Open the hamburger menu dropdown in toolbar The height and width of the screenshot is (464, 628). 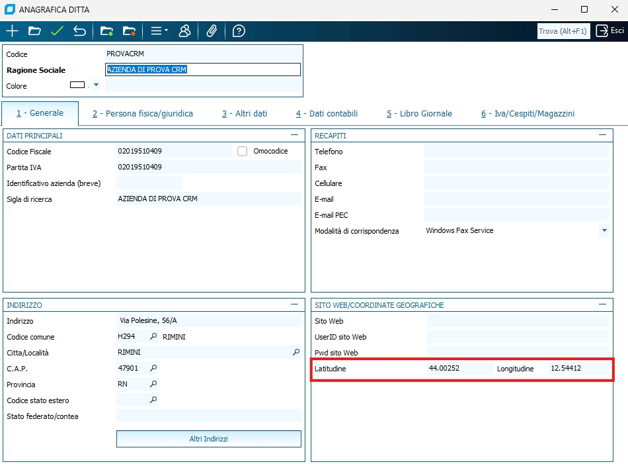pos(159,31)
